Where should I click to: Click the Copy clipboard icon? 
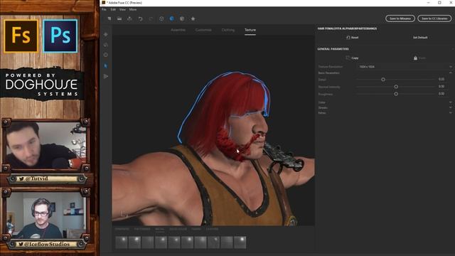348,58
